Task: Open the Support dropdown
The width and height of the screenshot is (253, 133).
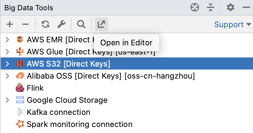Action: click(233, 24)
